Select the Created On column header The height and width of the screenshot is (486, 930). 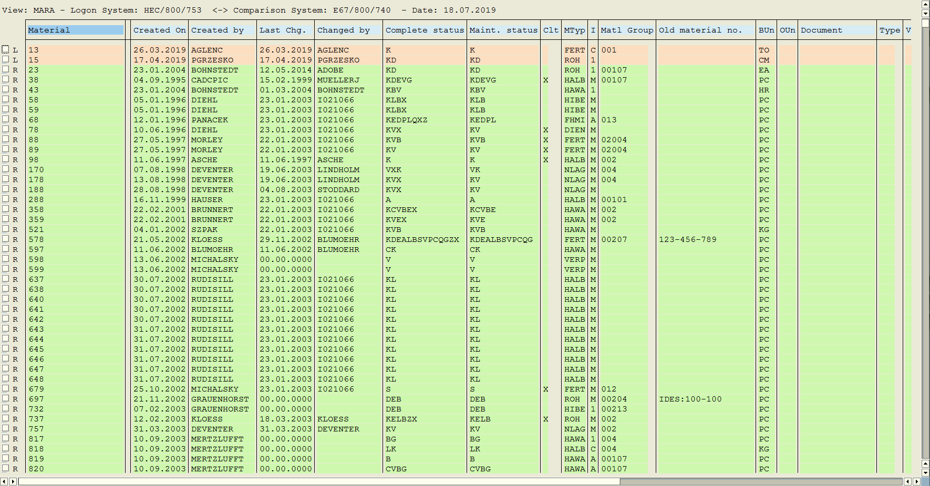(x=159, y=30)
